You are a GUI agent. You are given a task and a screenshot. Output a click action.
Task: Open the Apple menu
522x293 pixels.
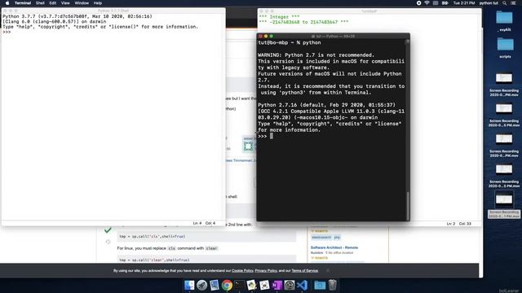click(x=7, y=3)
